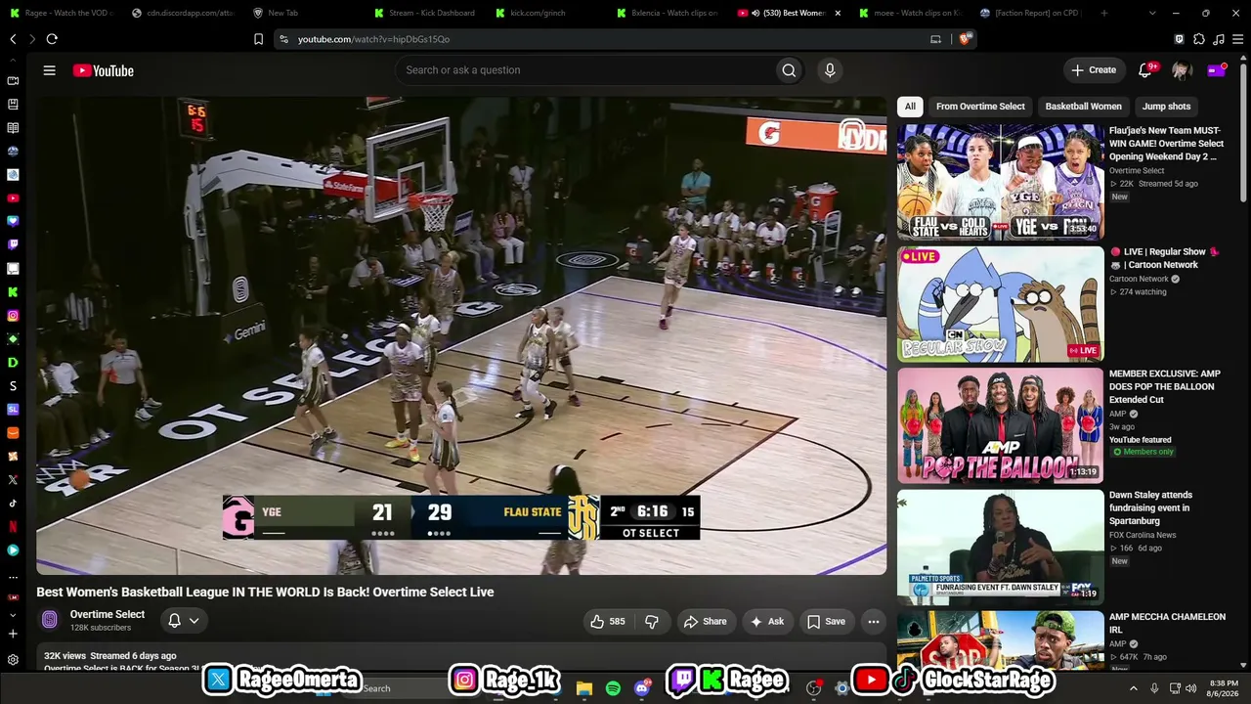This screenshot has width=1251, height=704.
Task: Open the YouTube guide hamburger menu
Action: coord(49,70)
